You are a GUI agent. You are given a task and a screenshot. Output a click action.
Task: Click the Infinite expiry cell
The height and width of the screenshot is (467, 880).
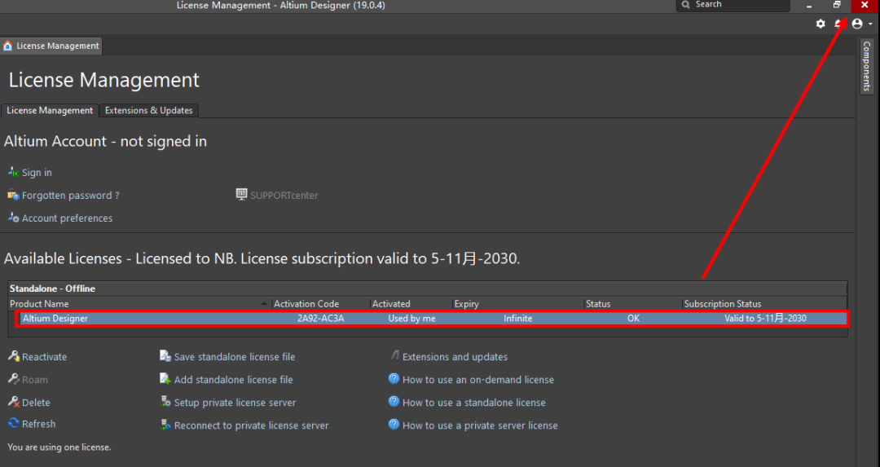(x=518, y=318)
